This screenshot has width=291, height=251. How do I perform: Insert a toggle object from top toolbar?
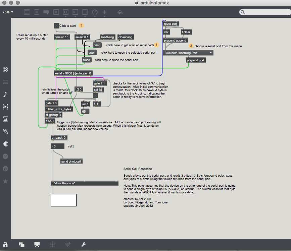click(x=56, y=12)
